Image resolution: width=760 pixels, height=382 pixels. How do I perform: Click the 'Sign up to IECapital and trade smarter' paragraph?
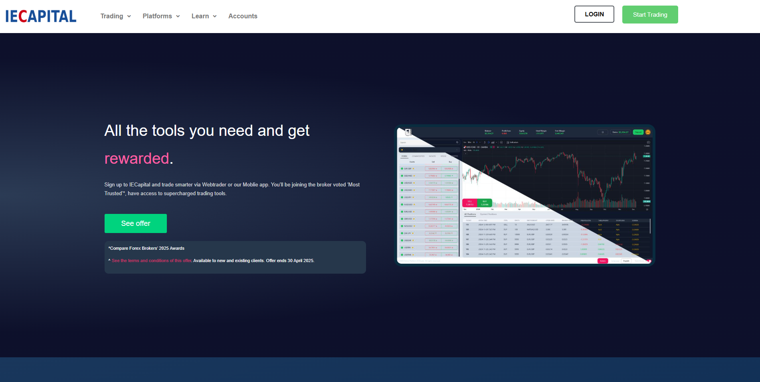click(232, 189)
